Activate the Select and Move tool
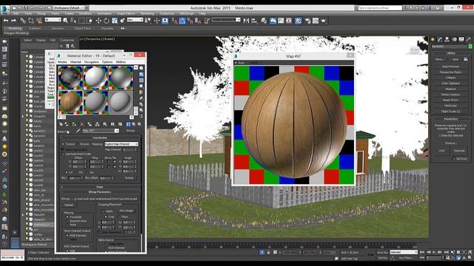The height and width of the screenshot is (266, 474). pyautogui.click(x=99, y=21)
